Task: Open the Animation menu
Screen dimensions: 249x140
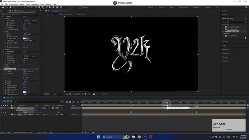Action: (x=35, y=4)
